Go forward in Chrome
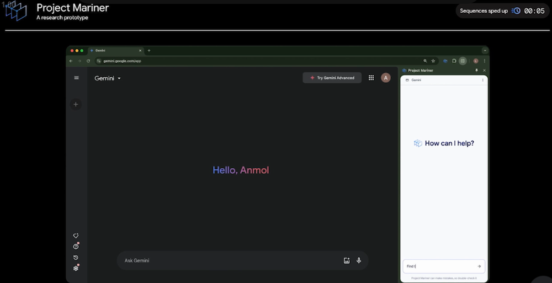The image size is (552, 283). 79,61
